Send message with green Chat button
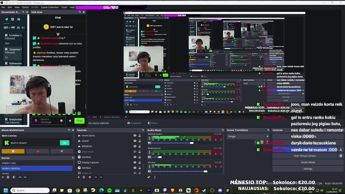Viewport: 345px width, 194px height. coord(79,121)
